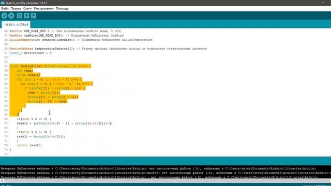Click the 'int temp;' declaration
Viewport: 331px width, 186px height.
25,71
